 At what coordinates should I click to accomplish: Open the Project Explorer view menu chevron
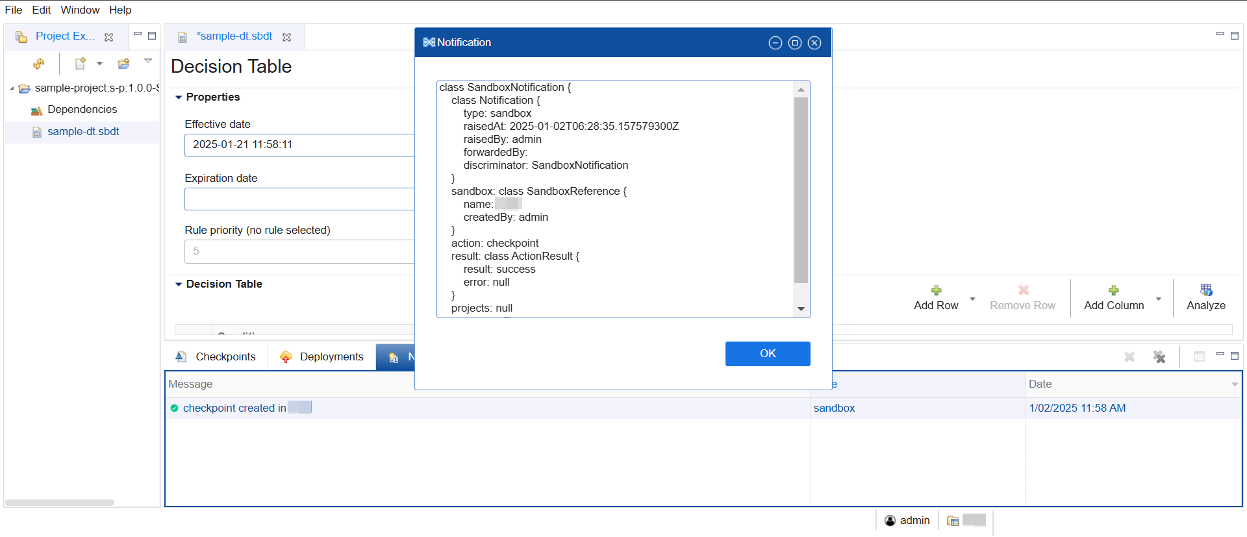(148, 61)
